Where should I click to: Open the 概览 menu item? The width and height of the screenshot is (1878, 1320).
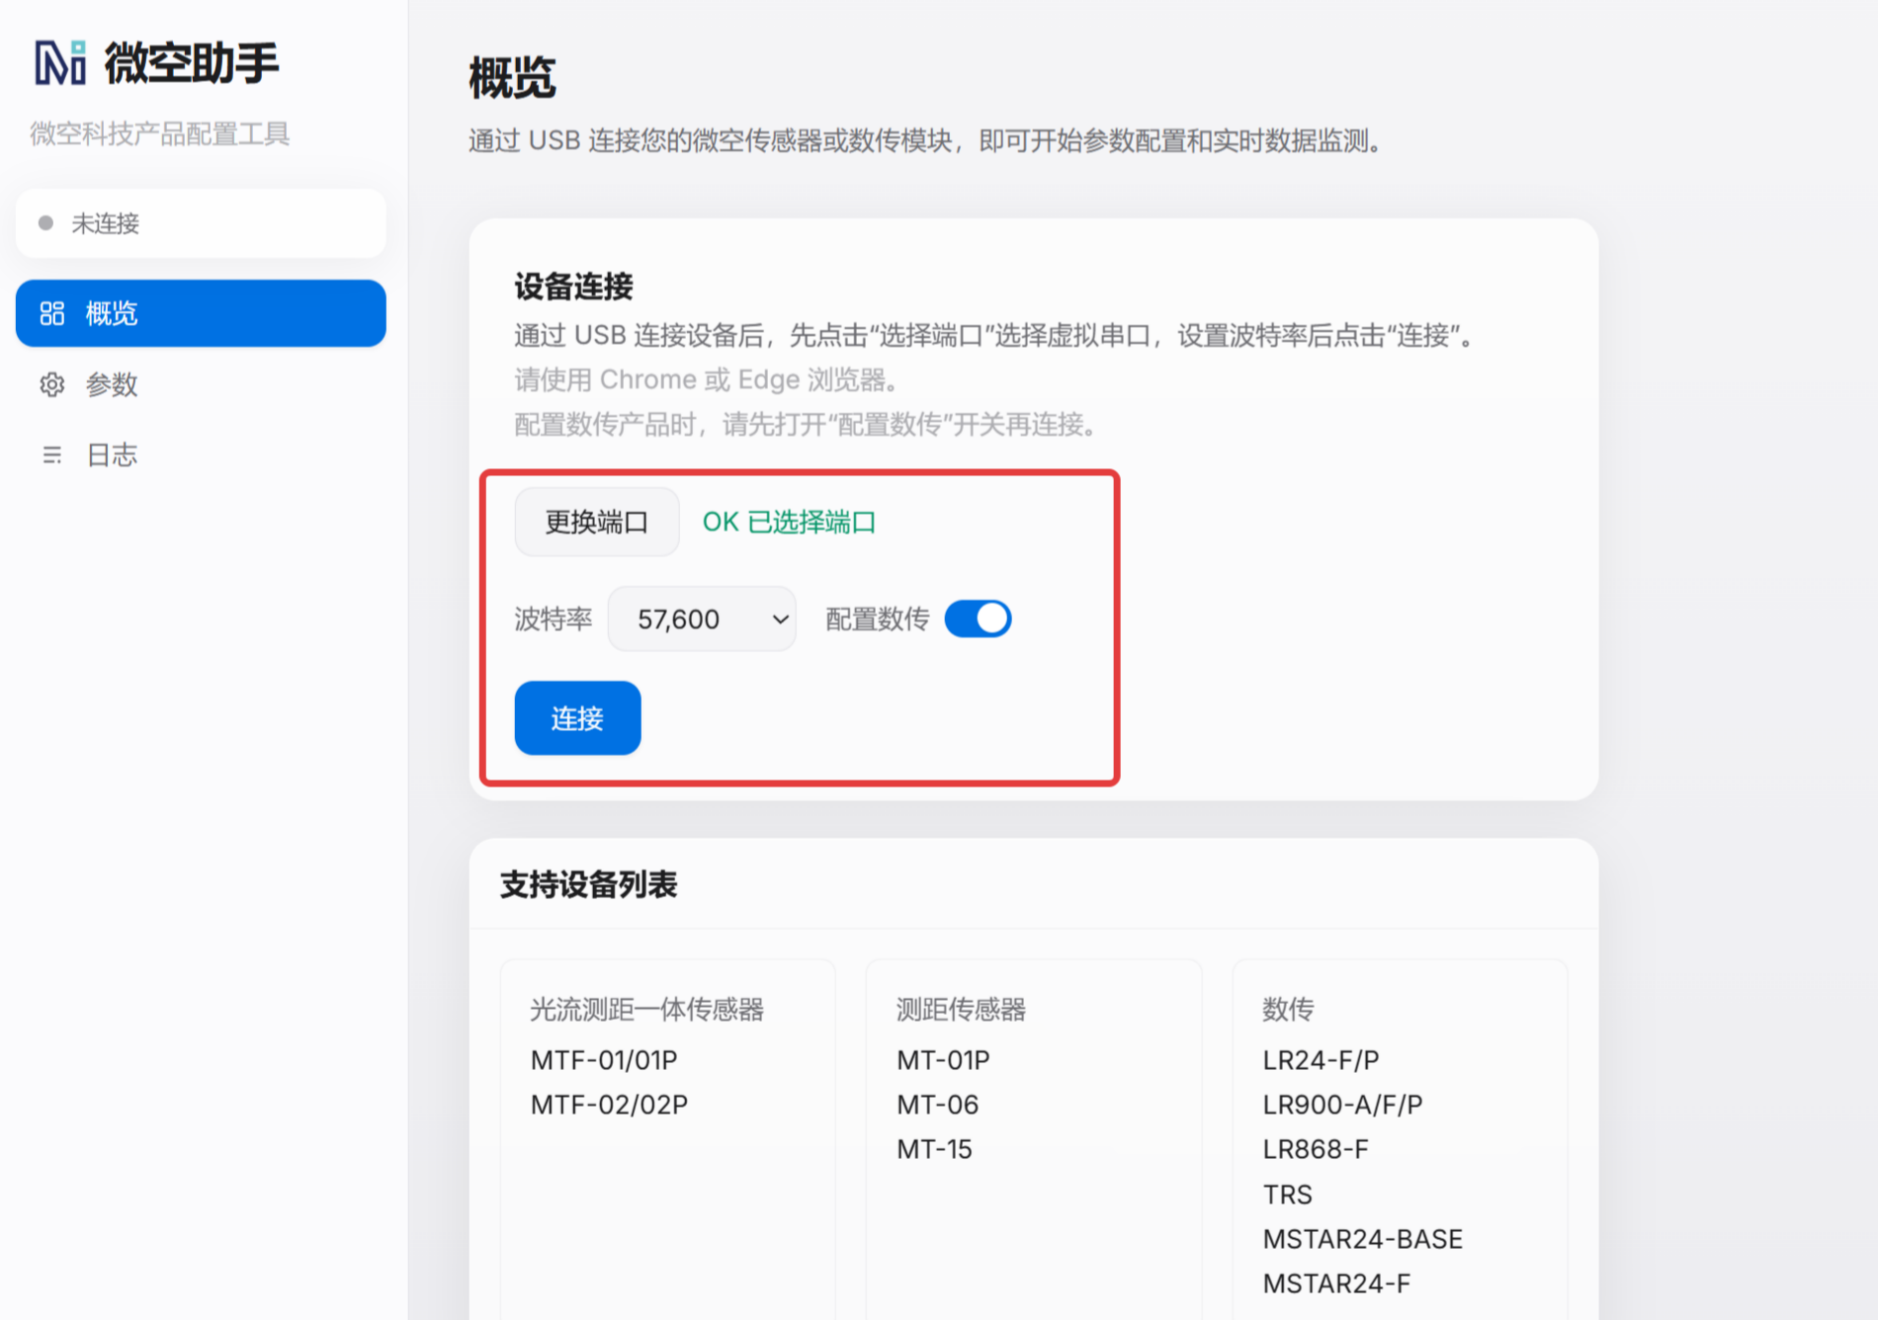[201, 313]
